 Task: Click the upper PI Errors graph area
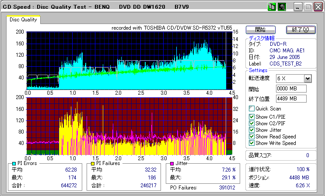(x=127, y=60)
